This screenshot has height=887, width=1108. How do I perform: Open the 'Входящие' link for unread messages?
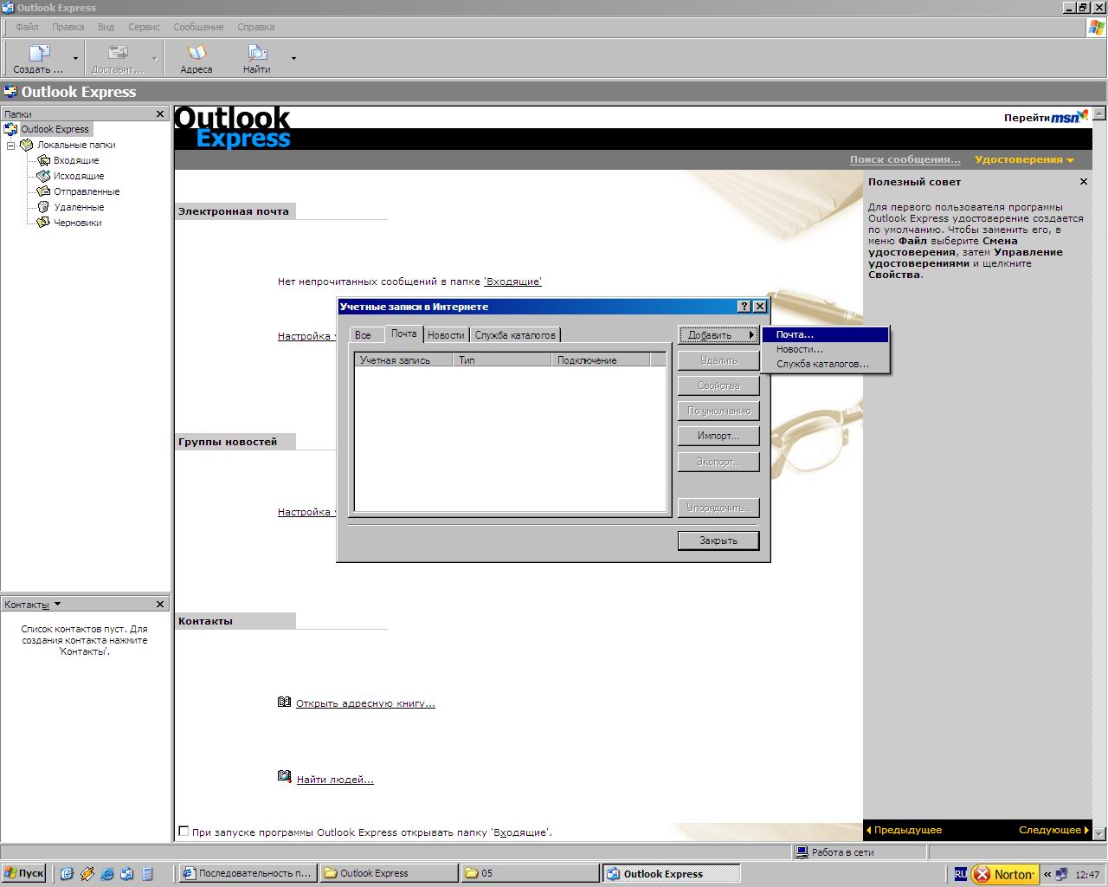pyautogui.click(x=512, y=282)
